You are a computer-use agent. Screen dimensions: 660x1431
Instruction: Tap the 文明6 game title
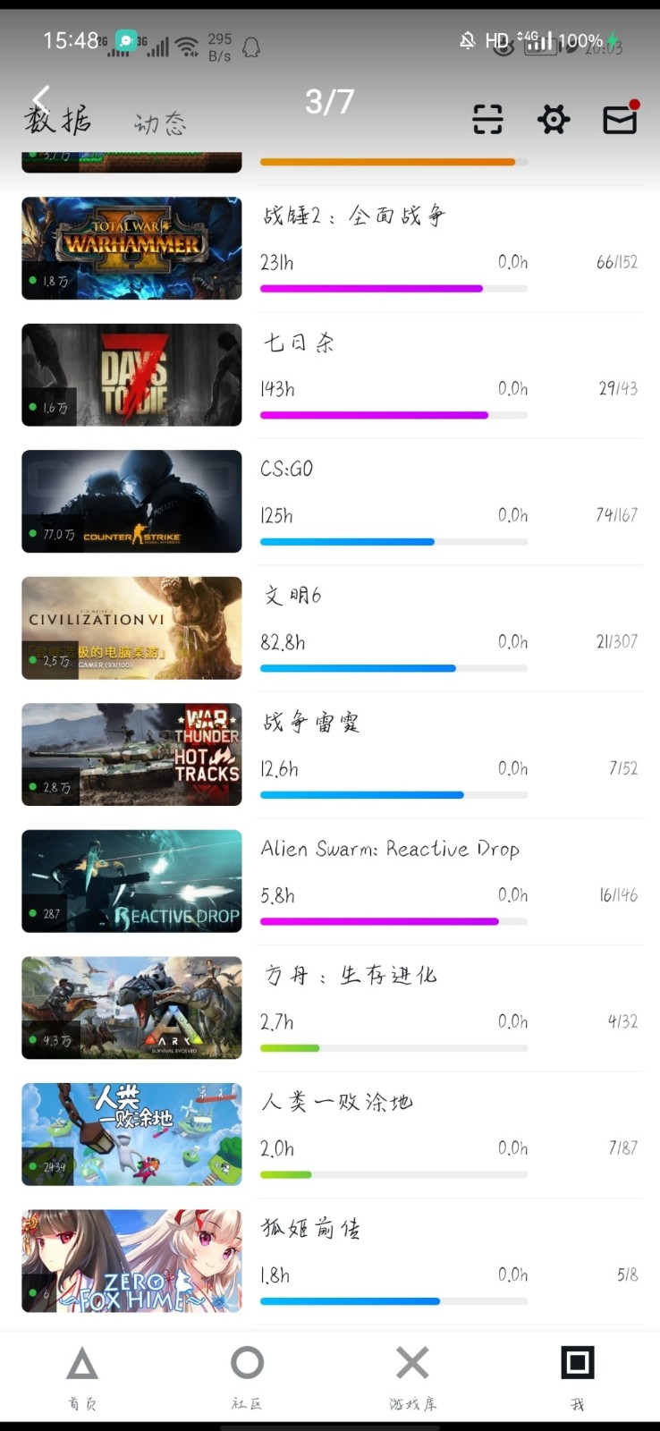[x=292, y=596]
